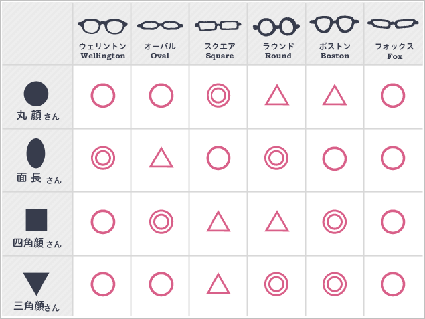Screen dimensions: 425x319
Task: Select the Oval glasses icon
Action: click(160, 26)
